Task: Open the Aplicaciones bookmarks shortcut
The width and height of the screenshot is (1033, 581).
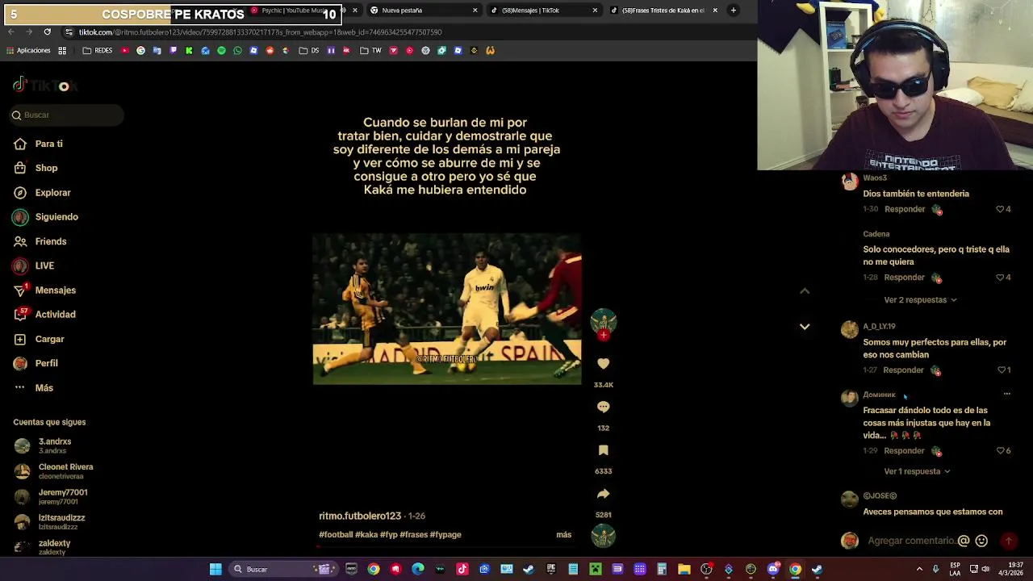Action: (x=28, y=51)
